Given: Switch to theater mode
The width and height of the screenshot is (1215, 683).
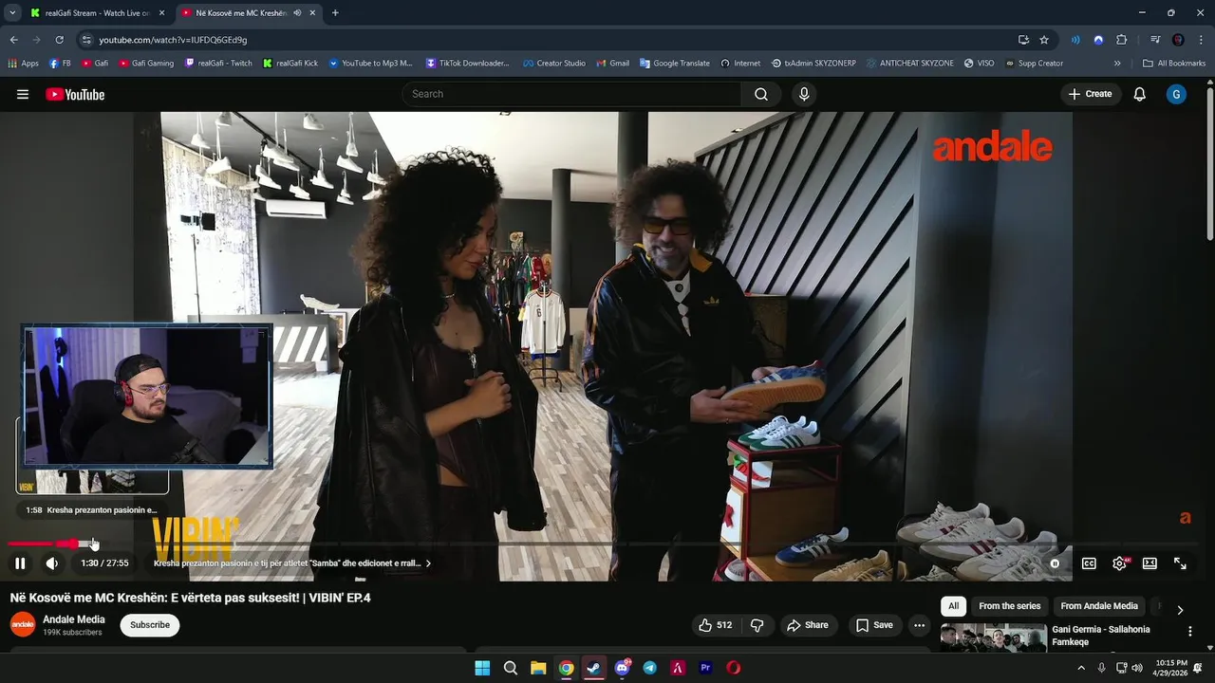Looking at the screenshot, I should click(x=1150, y=563).
